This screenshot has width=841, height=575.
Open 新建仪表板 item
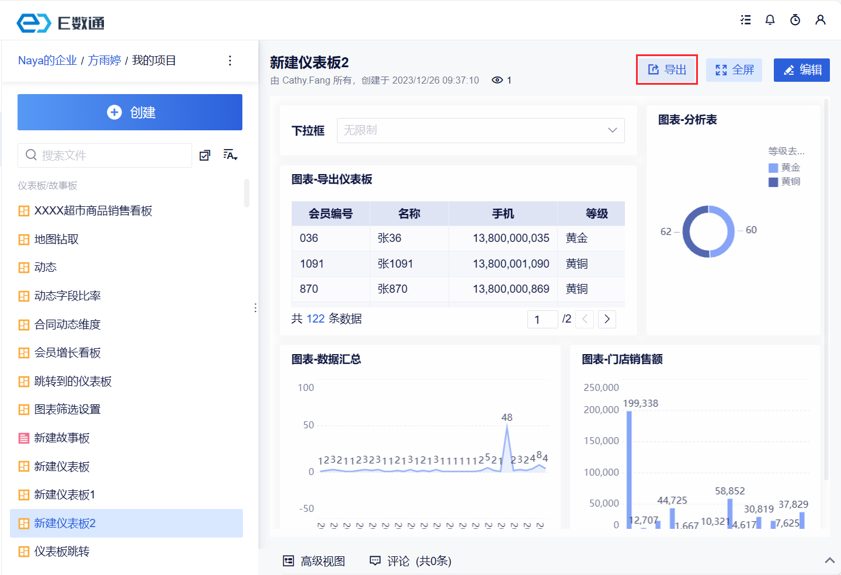(62, 467)
